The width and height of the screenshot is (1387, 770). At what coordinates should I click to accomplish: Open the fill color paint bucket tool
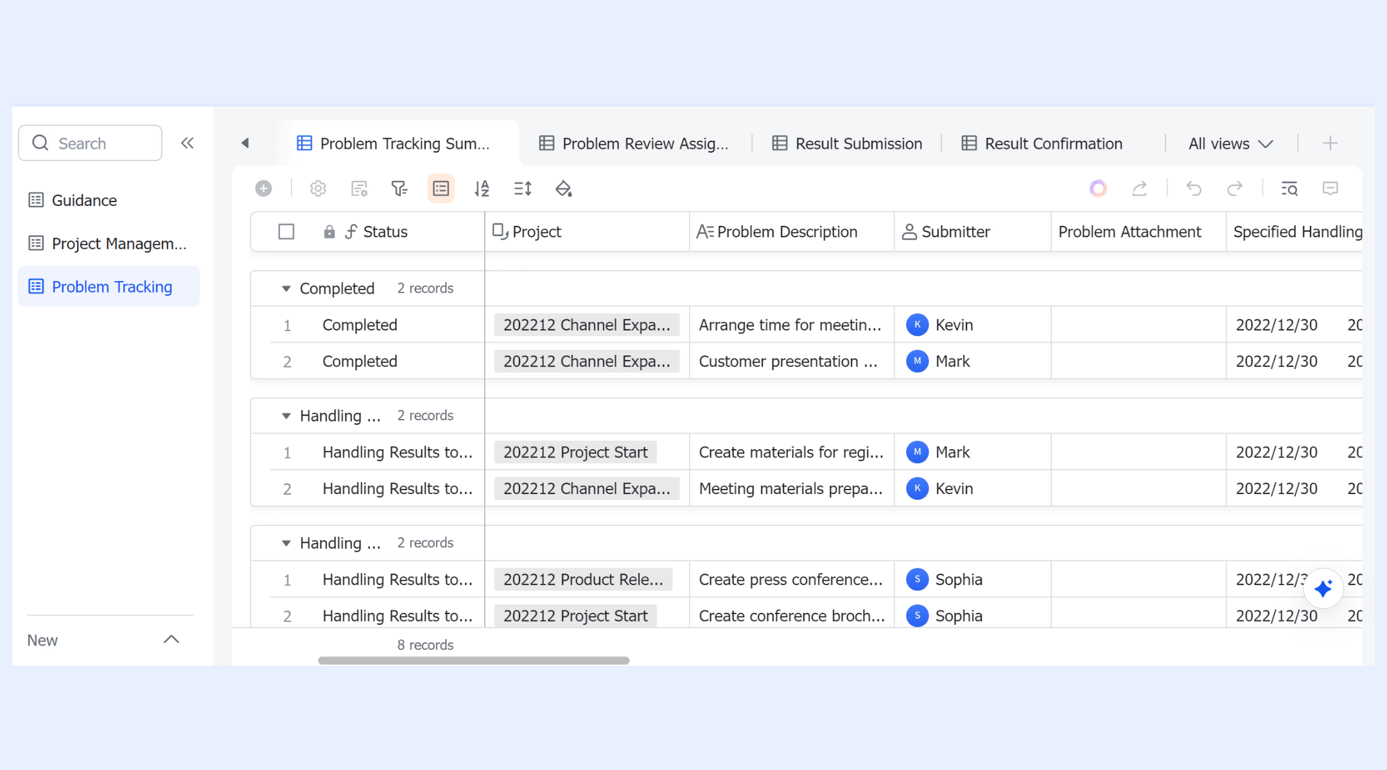point(564,189)
